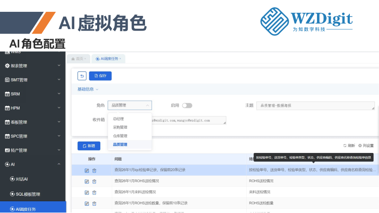Expand the SRM sidebar menu

coord(33,94)
